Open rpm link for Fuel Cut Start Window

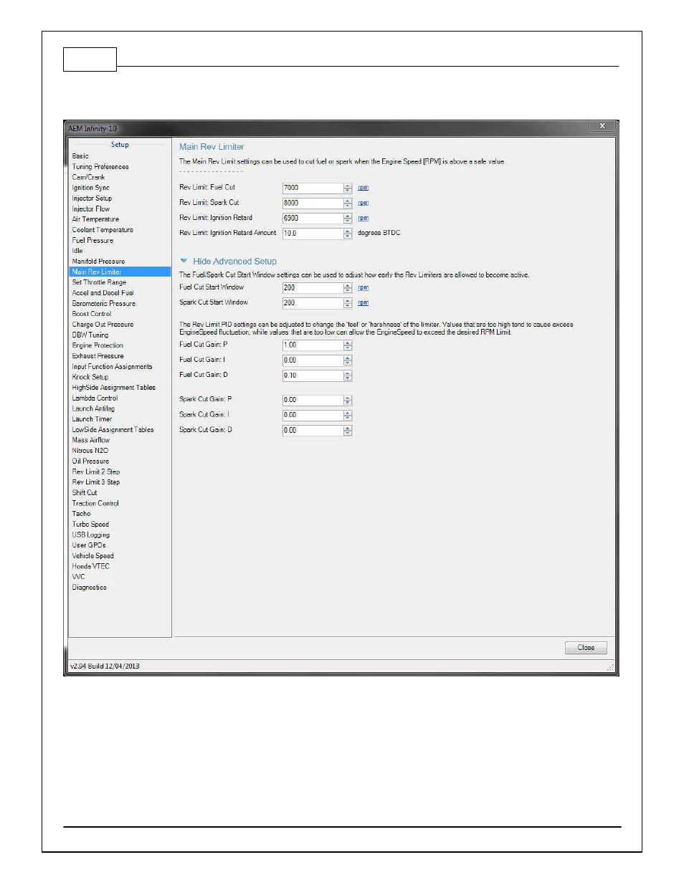363,288
